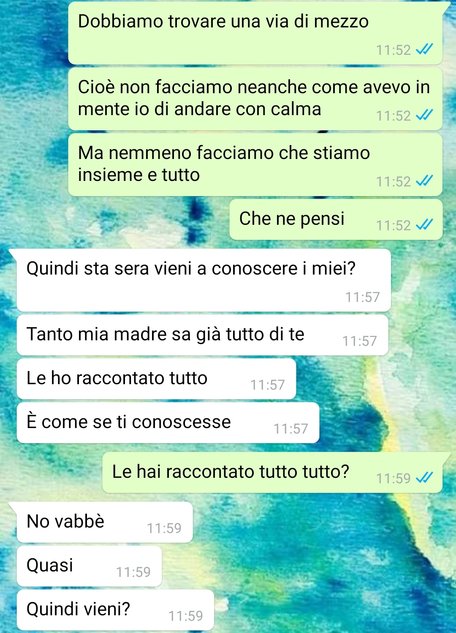Tap 11:57 timestamp on 'Quindi sta sera' message

[x=363, y=297]
